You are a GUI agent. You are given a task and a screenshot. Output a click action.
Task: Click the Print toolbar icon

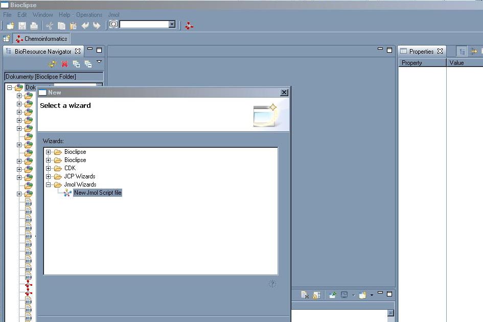(34, 26)
